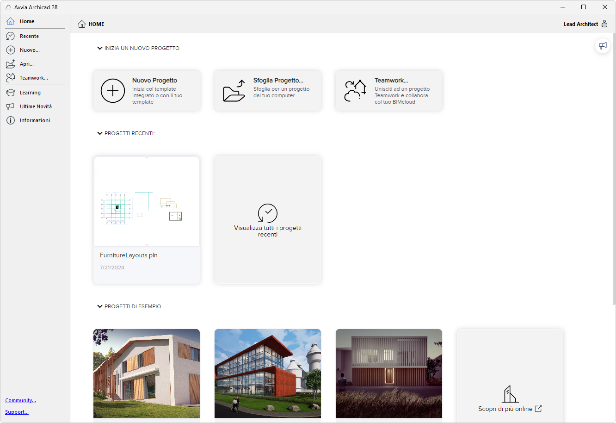The image size is (616, 423).
Task: Click the Apri folder icon in sidebar
Action: click(10, 64)
